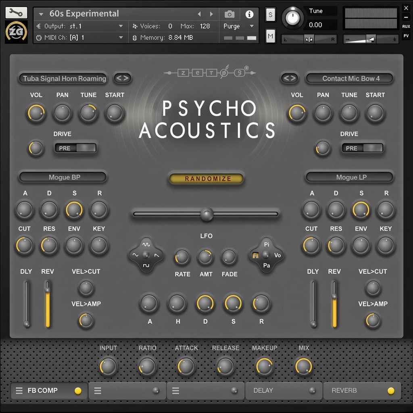Image resolution: width=413 pixels, height=413 pixels.
Task: Click the right layer TUNE knob
Action: point(349,113)
